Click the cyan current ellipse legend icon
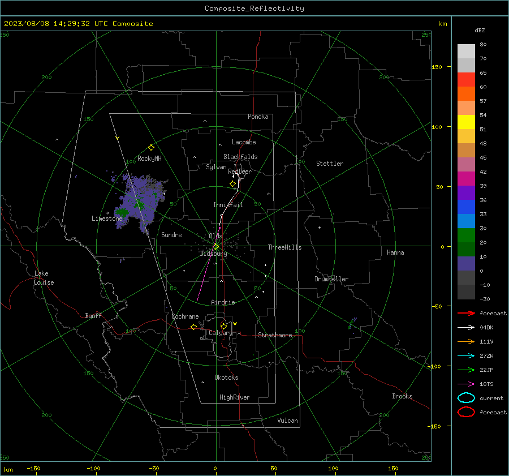Viewport: 509px width, 476px height. (x=466, y=398)
